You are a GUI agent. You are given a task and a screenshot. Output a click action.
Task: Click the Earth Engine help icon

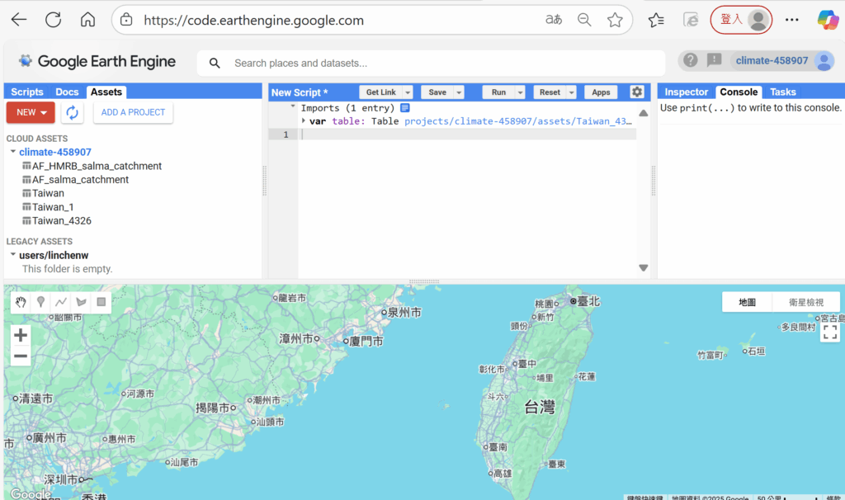[x=691, y=60]
